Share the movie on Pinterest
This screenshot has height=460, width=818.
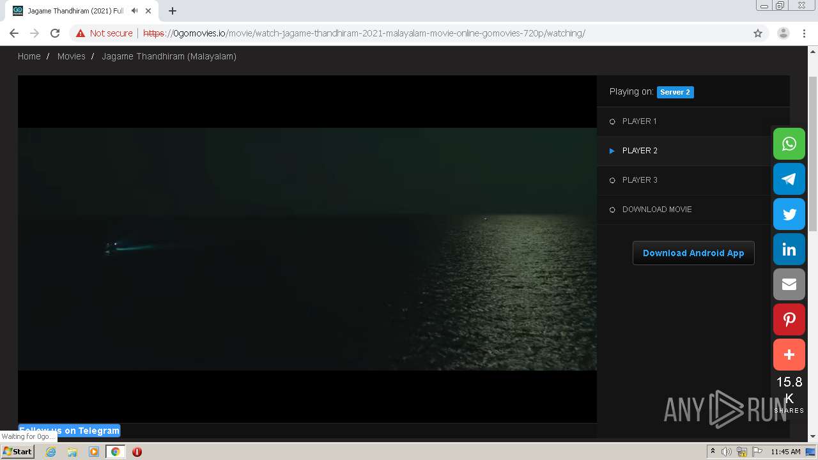click(x=789, y=319)
